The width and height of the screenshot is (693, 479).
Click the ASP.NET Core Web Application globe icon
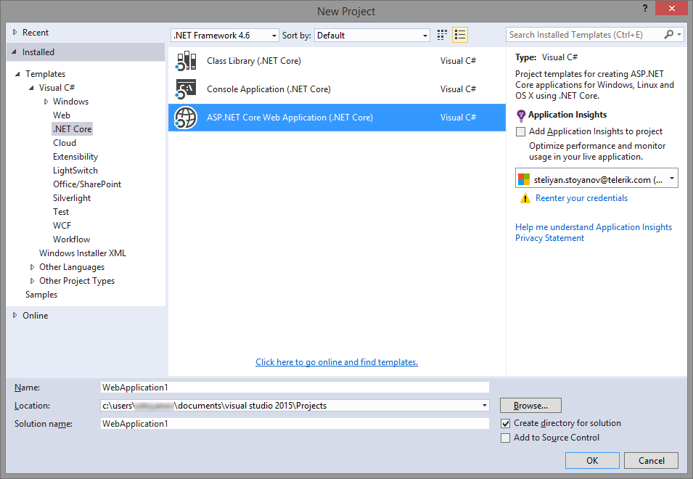point(186,118)
